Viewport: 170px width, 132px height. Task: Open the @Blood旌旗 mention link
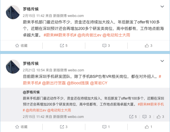pos(78,83)
